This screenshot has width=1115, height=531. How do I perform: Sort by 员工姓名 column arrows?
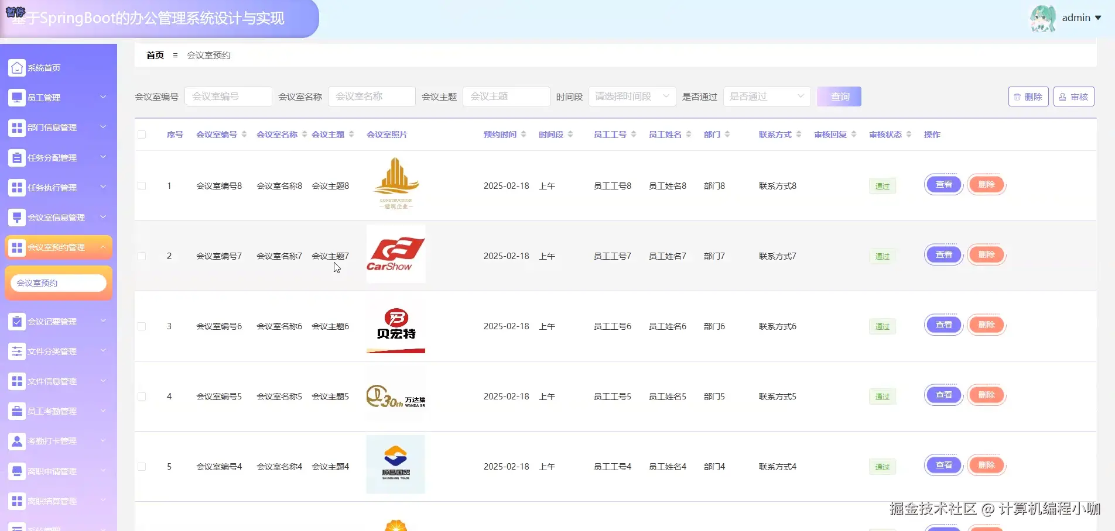[689, 135]
